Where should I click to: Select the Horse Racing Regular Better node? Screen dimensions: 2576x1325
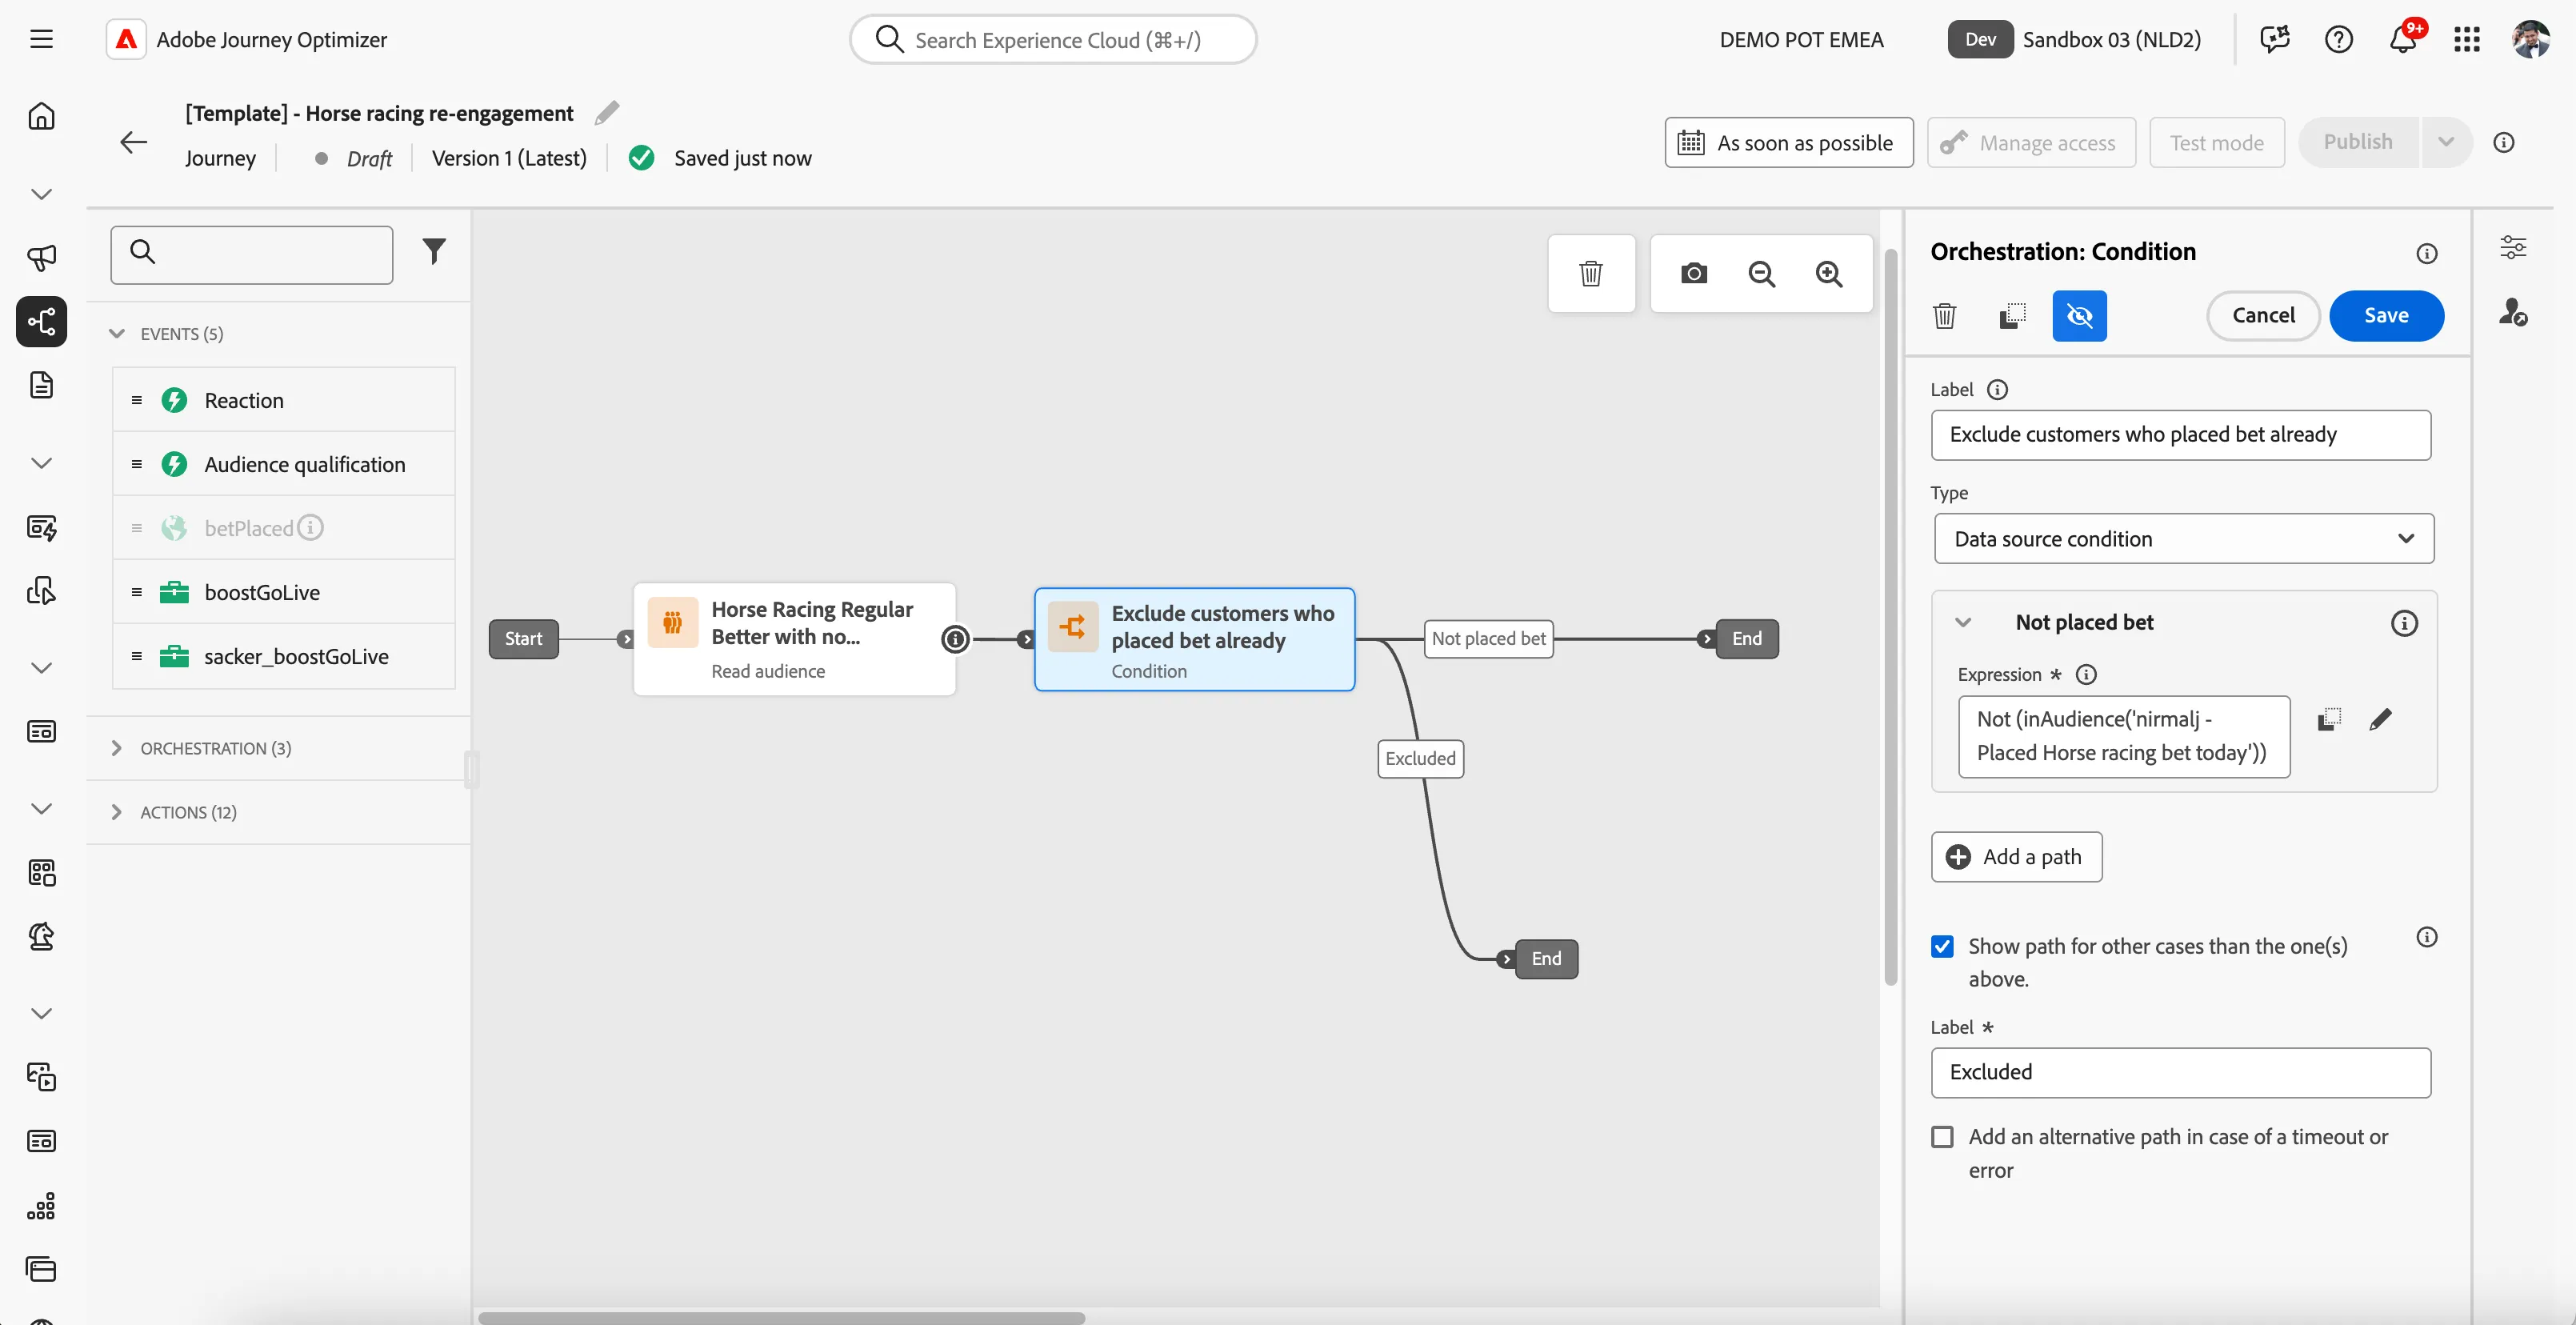click(x=794, y=639)
